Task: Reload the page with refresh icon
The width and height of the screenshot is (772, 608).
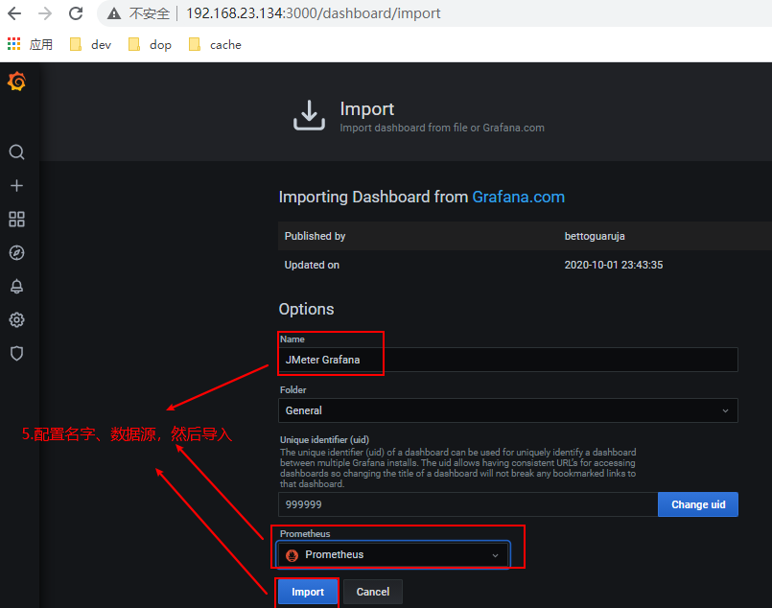Action: (x=76, y=13)
